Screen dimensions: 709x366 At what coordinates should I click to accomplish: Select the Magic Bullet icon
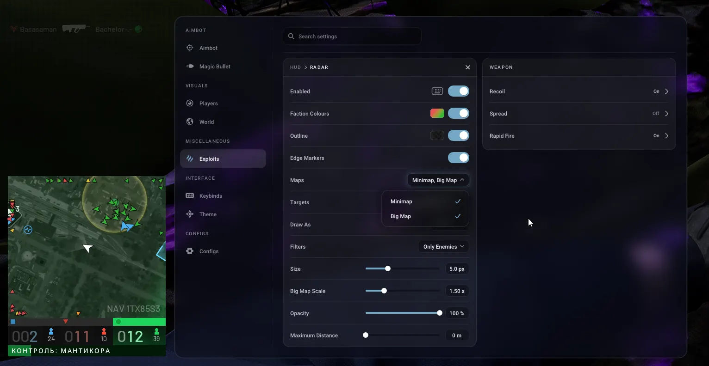(190, 66)
